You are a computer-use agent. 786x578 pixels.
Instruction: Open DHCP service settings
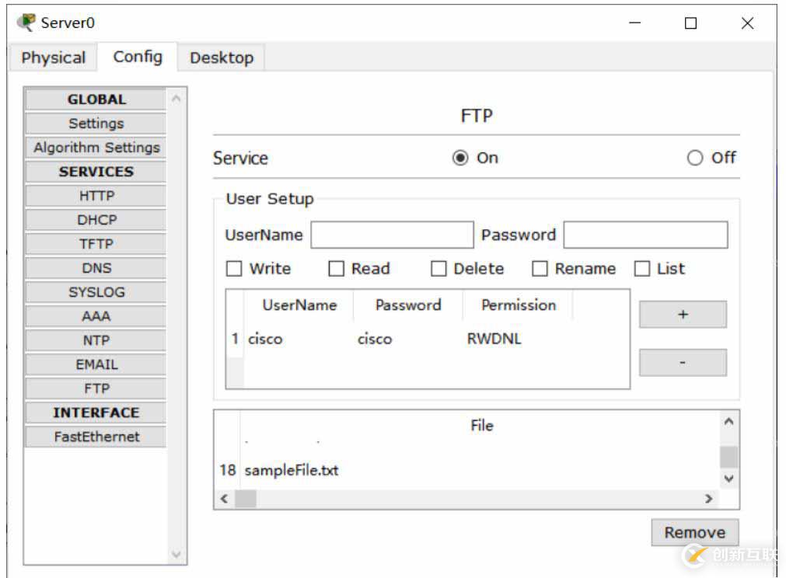(x=96, y=220)
